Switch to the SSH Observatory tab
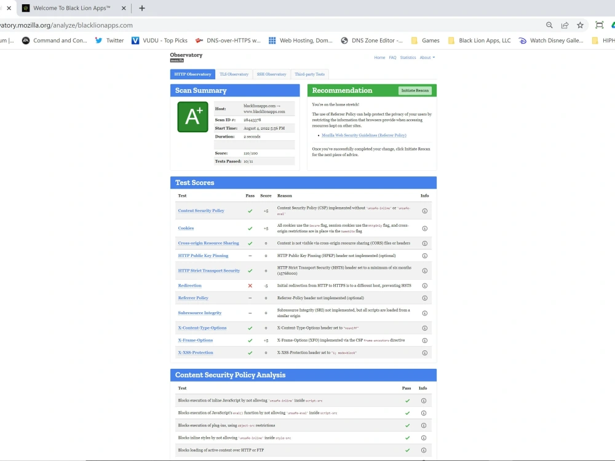Screen dimensions: 615x461 [x=271, y=74]
